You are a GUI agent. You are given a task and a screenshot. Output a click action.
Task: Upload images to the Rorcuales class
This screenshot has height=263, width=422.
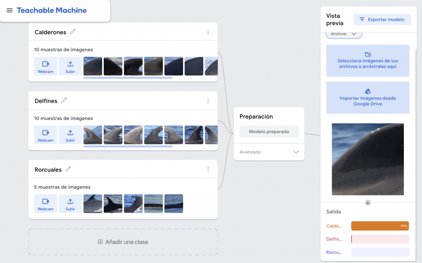(x=70, y=204)
